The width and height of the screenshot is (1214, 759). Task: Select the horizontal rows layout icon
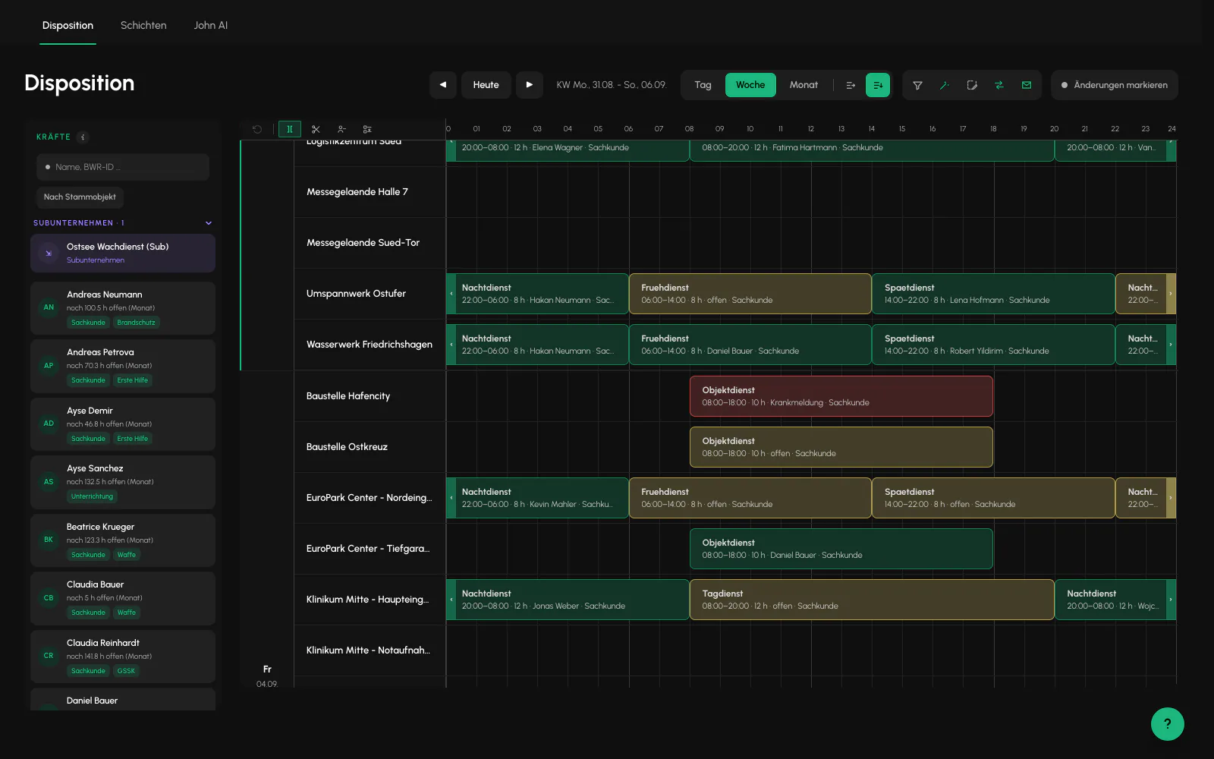click(851, 85)
